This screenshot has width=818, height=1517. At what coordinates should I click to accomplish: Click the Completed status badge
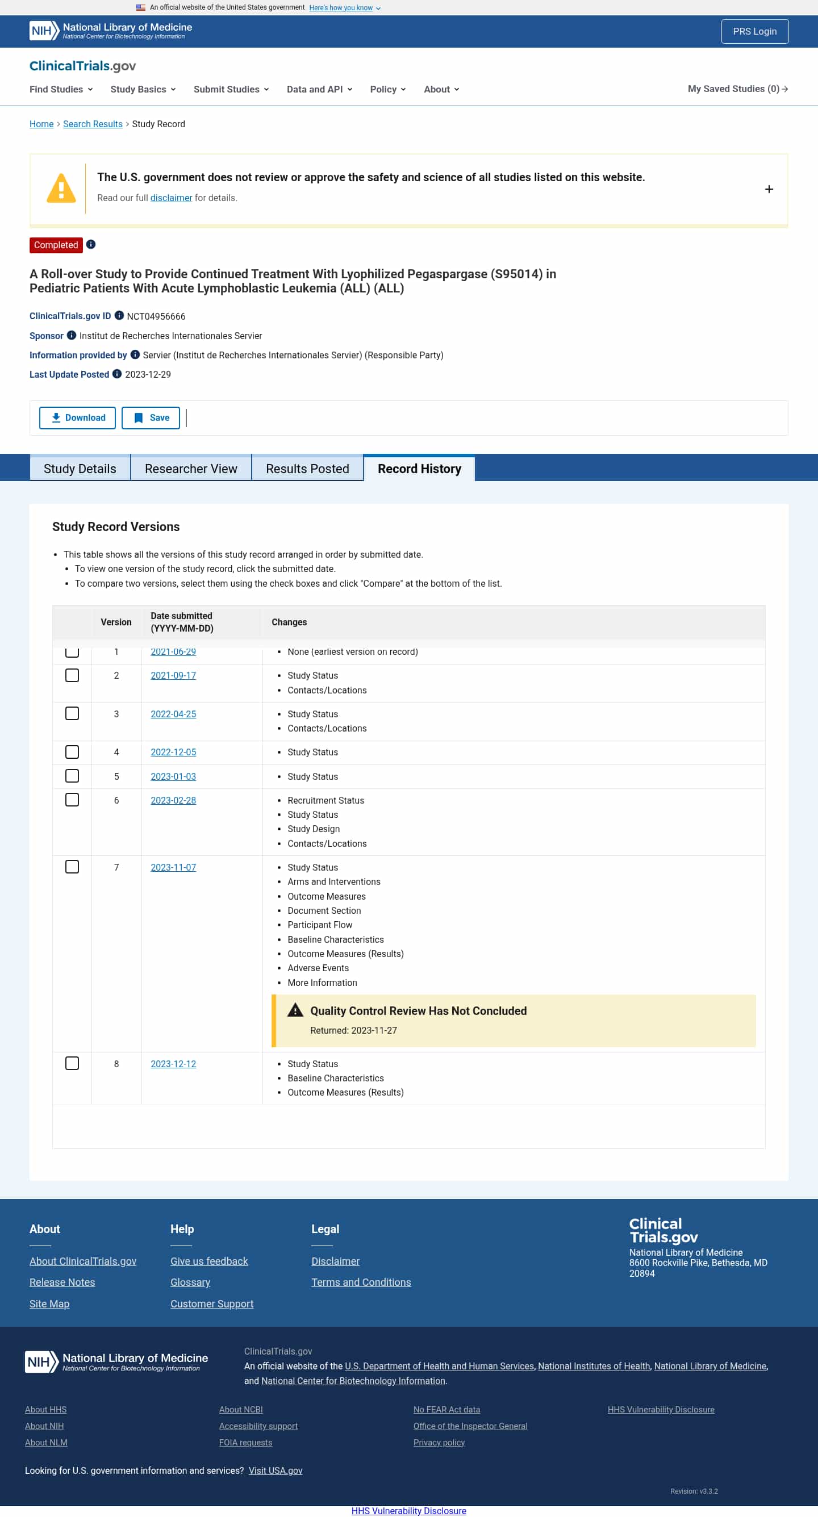[56, 245]
